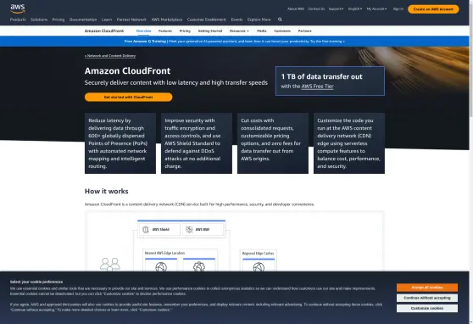
Task: Open the Documentation menu
Action: point(83,20)
